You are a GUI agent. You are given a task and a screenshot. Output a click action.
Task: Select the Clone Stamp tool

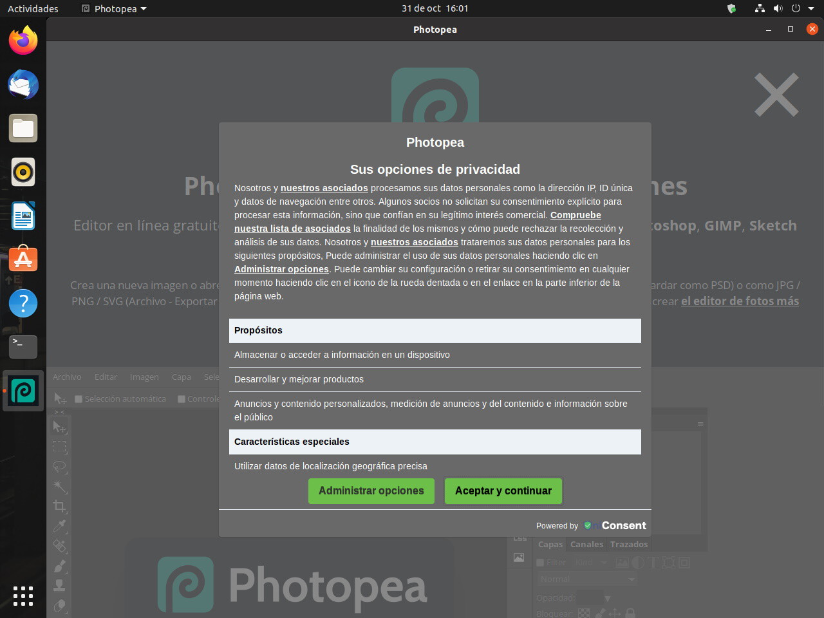point(59,586)
